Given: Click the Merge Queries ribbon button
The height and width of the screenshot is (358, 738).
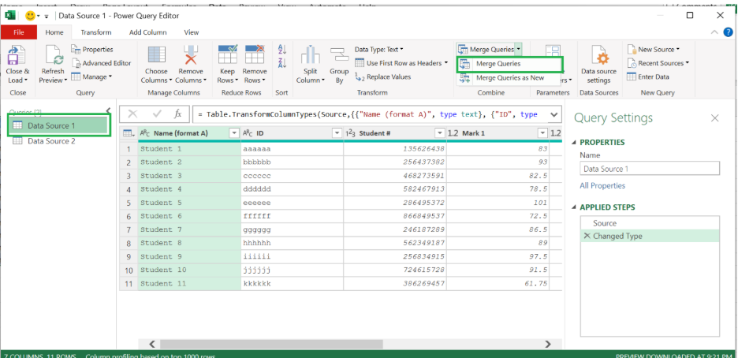Looking at the screenshot, I should (x=486, y=49).
